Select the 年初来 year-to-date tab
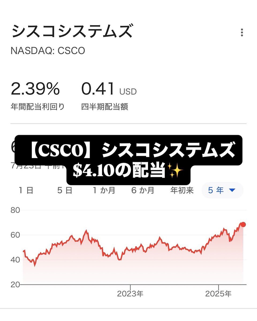Screen dimensions: 257x321 182,190
